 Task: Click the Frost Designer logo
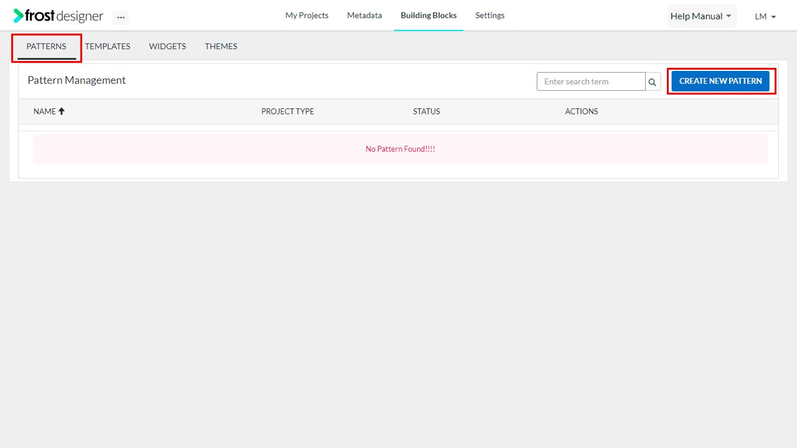click(x=59, y=16)
